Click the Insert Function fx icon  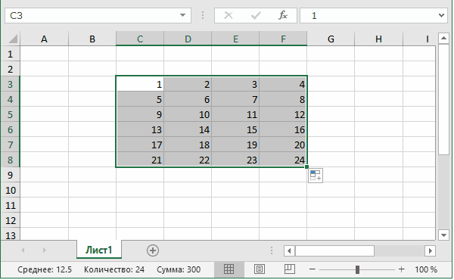coord(282,15)
